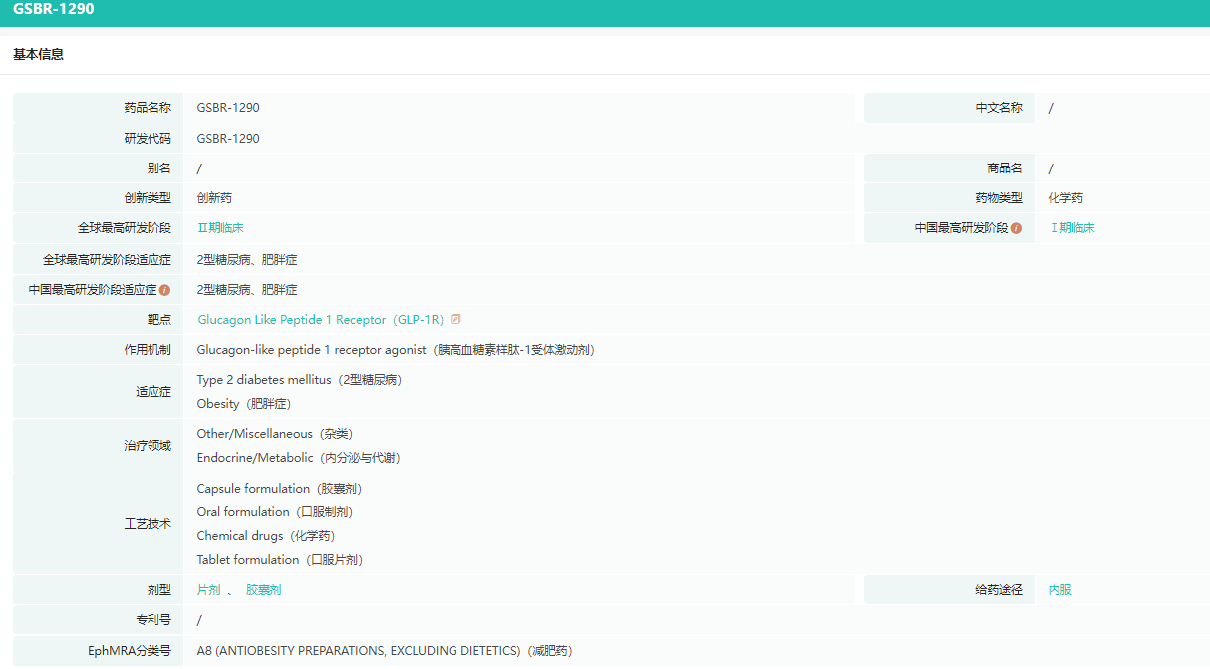The height and width of the screenshot is (669, 1210).
Task: Click the 商品名 field label
Action: [x=1005, y=168]
